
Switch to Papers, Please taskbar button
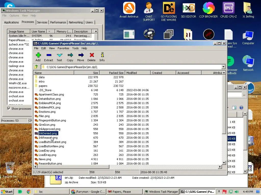coord(124,192)
